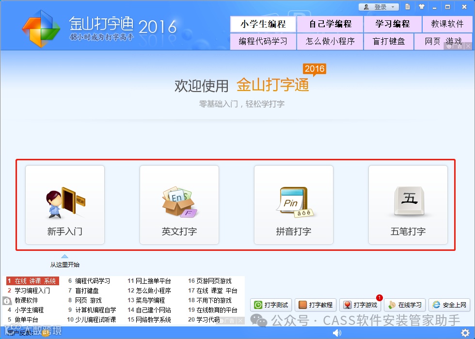
Task: Click list item 17 在线 课堂 平台
Action: click(x=213, y=291)
